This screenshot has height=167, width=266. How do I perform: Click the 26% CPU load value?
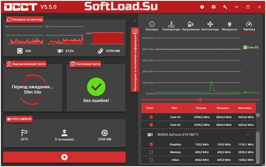[28, 51]
